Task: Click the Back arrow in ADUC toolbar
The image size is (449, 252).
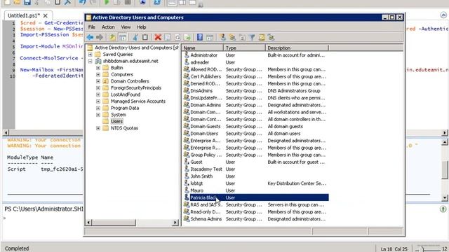Action: pos(91,37)
